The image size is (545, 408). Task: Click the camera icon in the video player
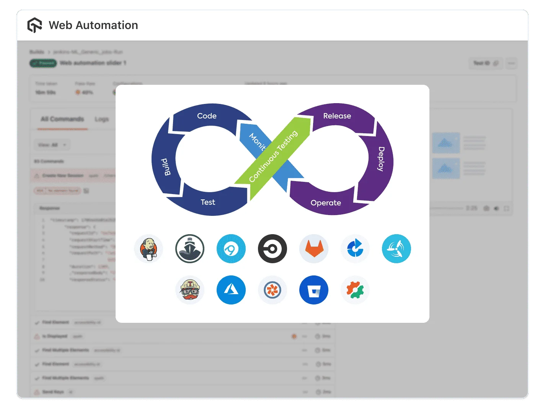tap(486, 208)
